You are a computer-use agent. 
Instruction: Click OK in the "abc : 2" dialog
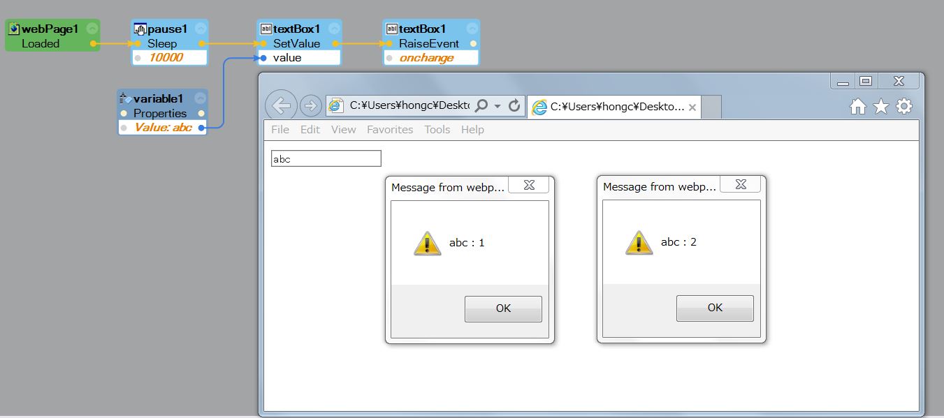[x=715, y=308]
